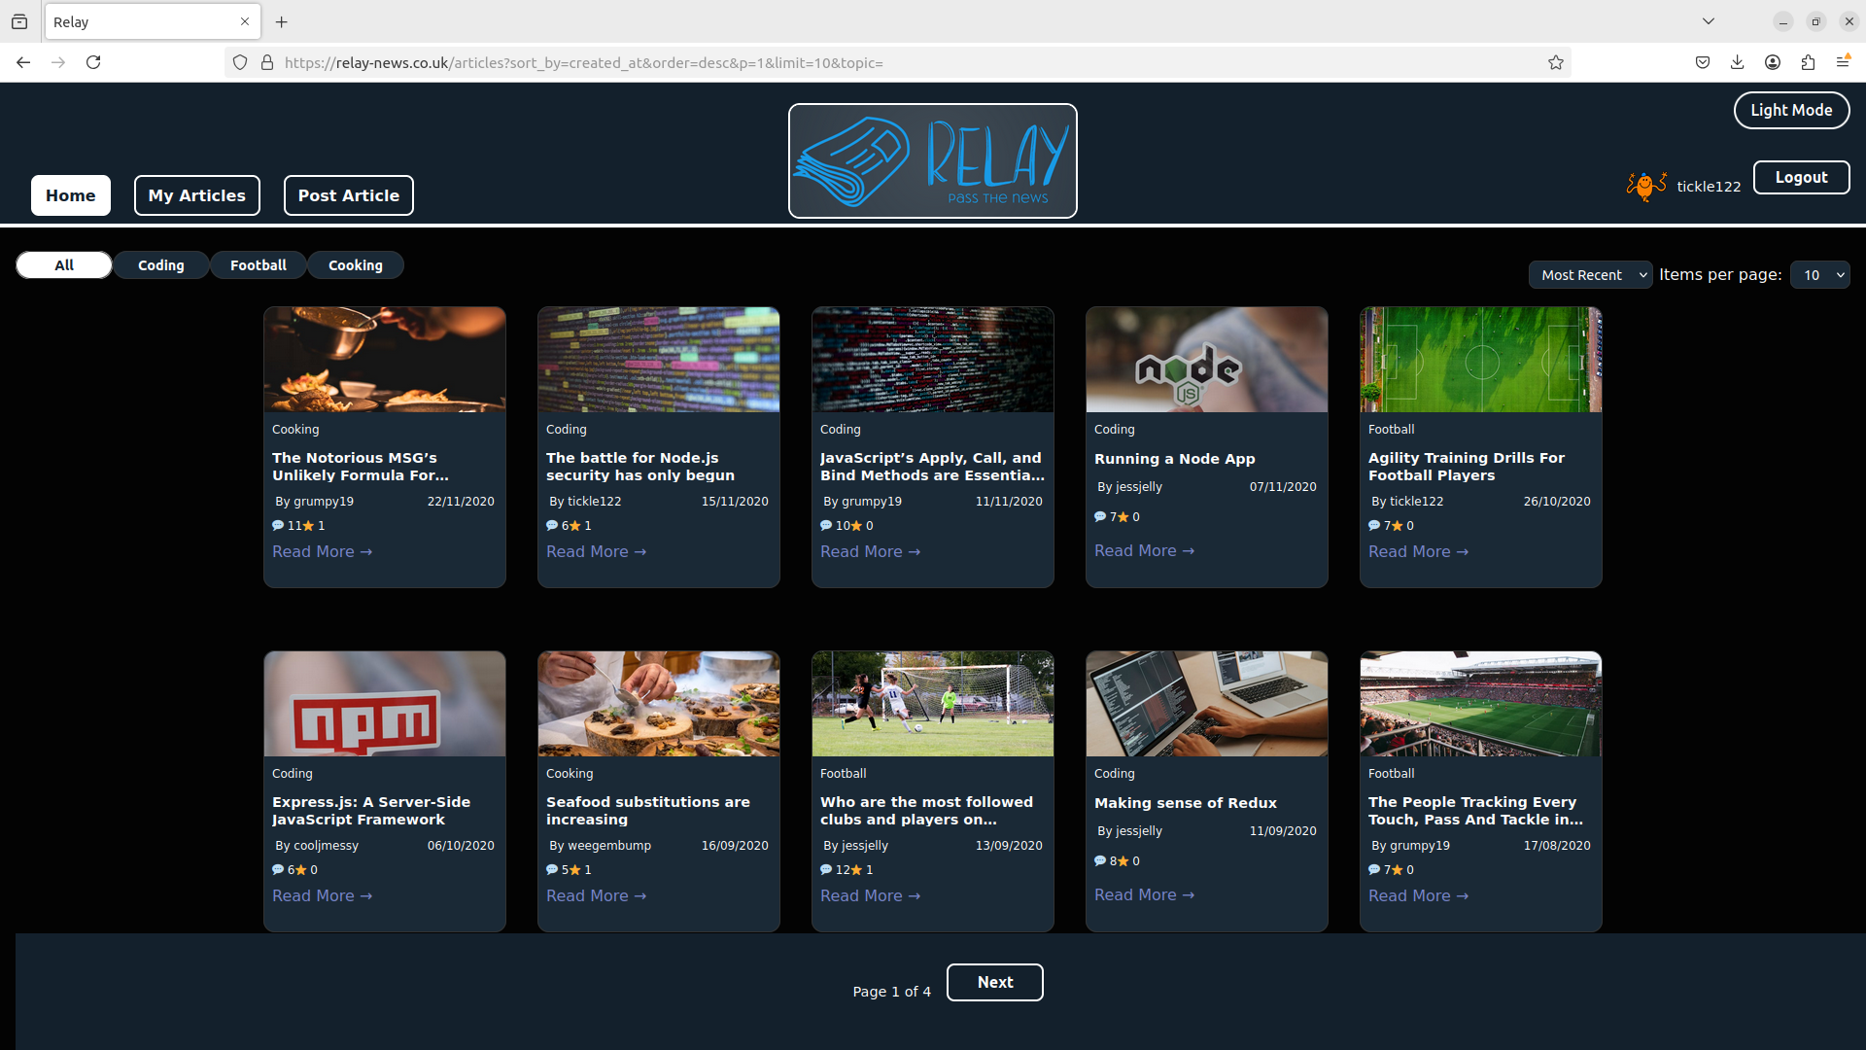The height and width of the screenshot is (1050, 1866).
Task: Read More on Making sense of Redux
Action: click(x=1144, y=894)
